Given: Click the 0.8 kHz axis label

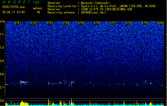Looking at the screenshot, I should click(x=2, y=74).
